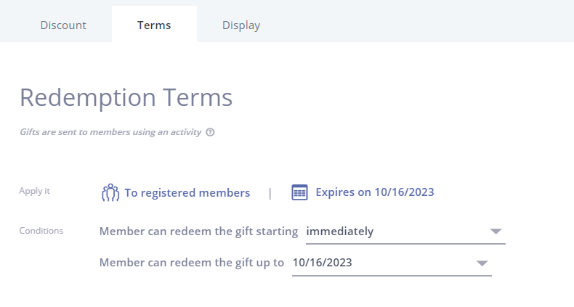Select the Terms tab
Viewport: 574px width, 307px height.
154,25
